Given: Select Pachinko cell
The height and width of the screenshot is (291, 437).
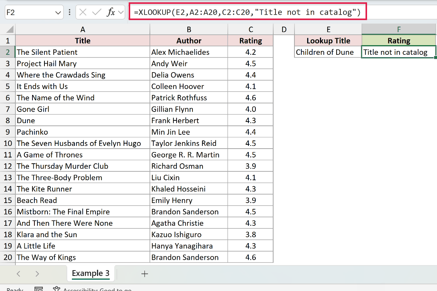Looking at the screenshot, I should (x=83, y=132).
